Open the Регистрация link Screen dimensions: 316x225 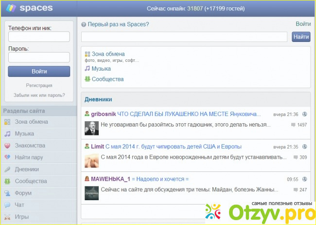[39, 85]
